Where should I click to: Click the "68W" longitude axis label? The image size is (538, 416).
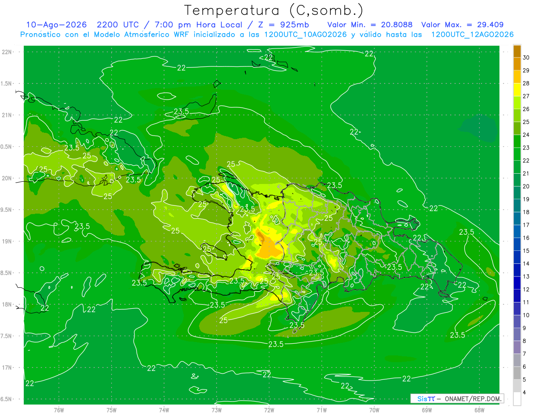tap(479, 410)
